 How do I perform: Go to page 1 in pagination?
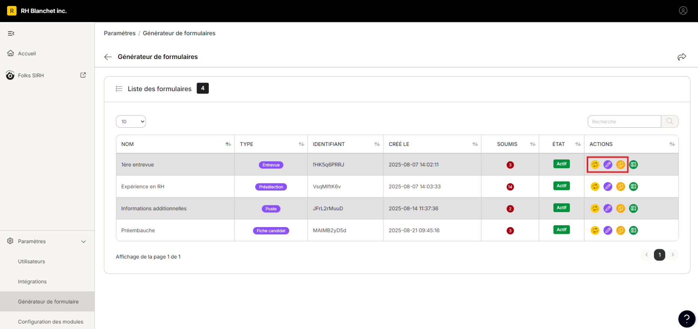click(x=660, y=255)
